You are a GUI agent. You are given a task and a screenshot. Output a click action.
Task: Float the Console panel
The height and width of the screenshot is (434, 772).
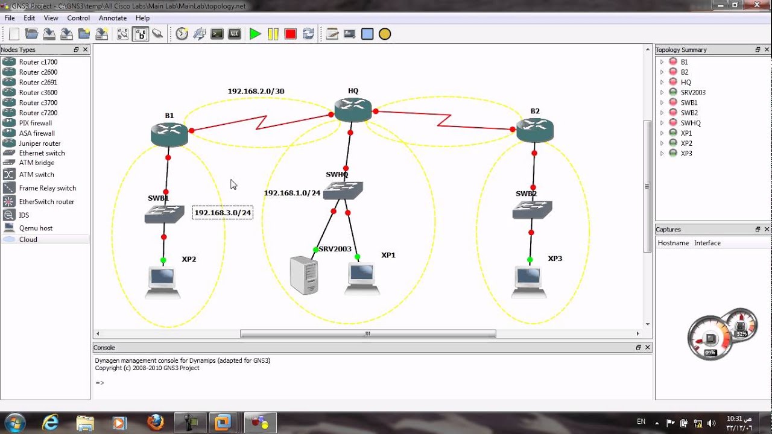pos(639,347)
